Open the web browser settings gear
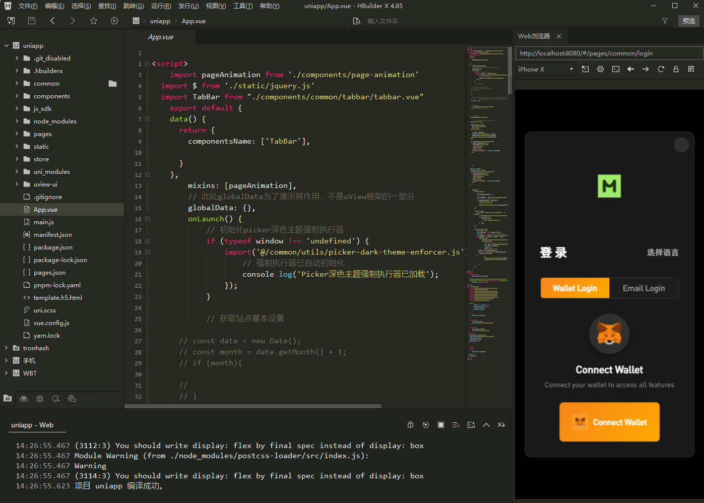The image size is (704, 503). pyautogui.click(x=600, y=69)
